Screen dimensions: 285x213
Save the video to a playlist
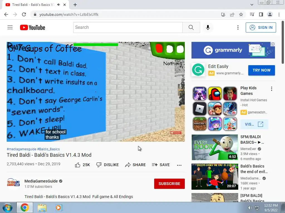point(161,165)
